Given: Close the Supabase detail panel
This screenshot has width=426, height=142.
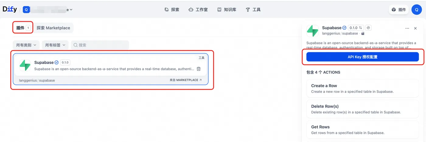Looking at the screenshot, I should click(415, 28).
